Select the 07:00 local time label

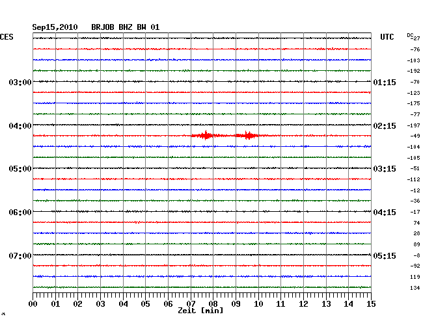click(20, 255)
